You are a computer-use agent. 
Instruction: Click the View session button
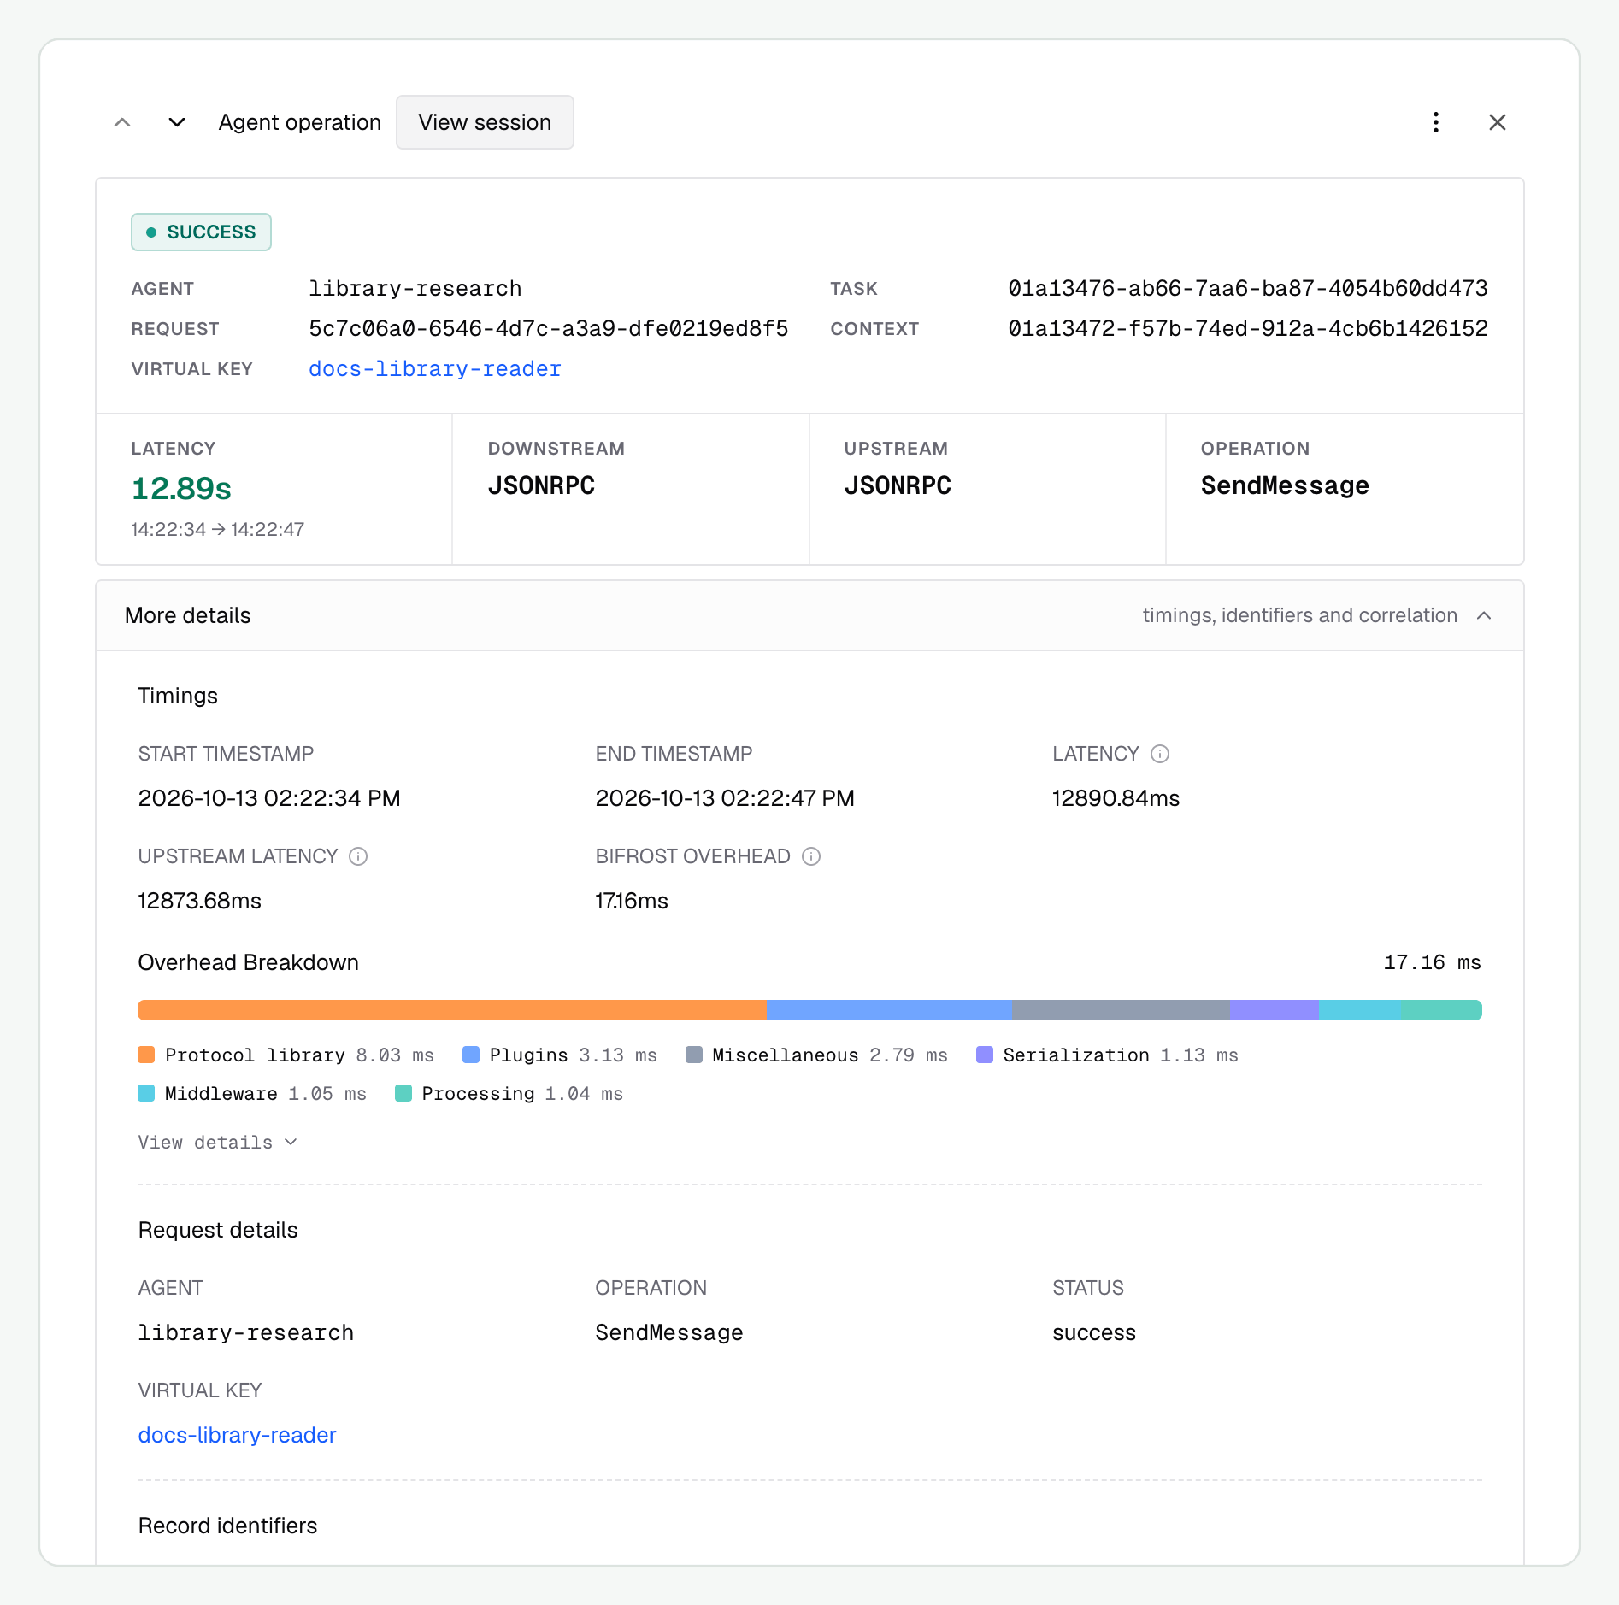tap(485, 122)
